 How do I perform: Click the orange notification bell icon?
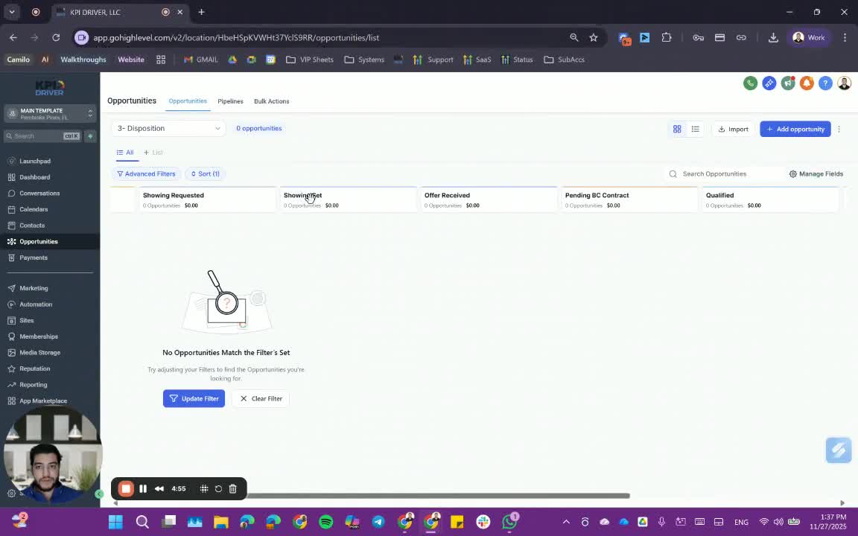coord(807,83)
